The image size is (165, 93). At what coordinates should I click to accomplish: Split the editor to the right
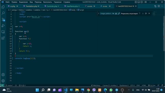159,6
